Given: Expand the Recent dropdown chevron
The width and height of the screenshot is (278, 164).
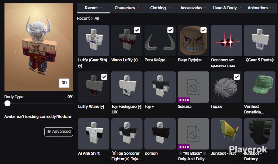Looking at the screenshot, I should (x=101, y=8).
